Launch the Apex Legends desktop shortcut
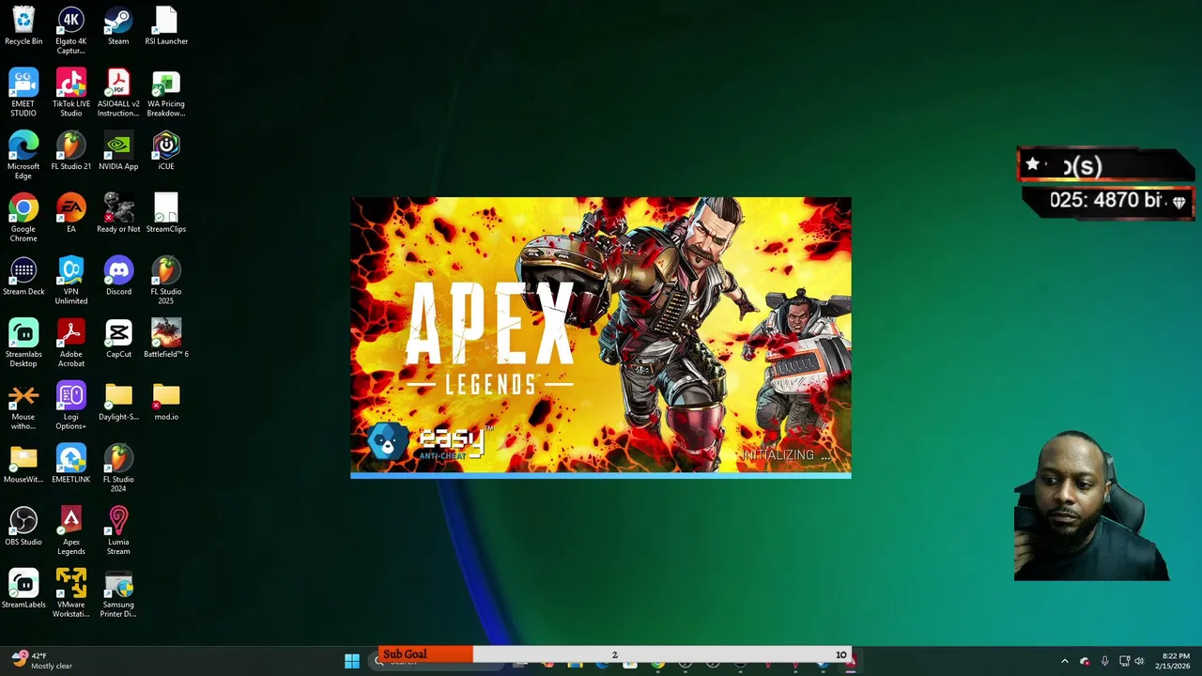Viewport: 1202px width, 676px height. pyautogui.click(x=70, y=530)
